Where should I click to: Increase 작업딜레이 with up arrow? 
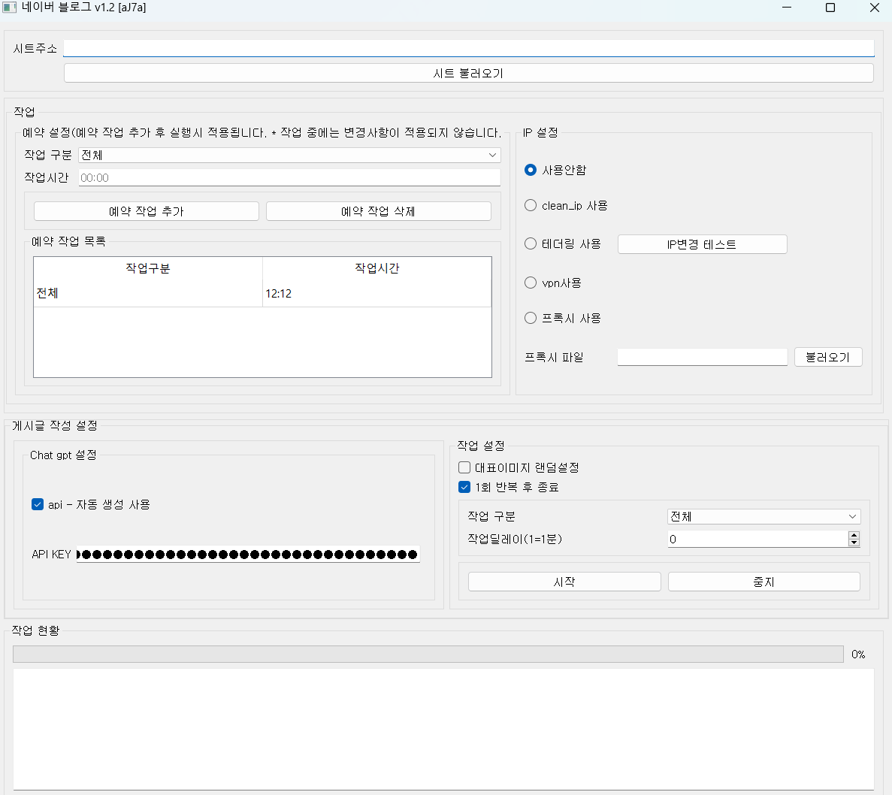pos(854,535)
